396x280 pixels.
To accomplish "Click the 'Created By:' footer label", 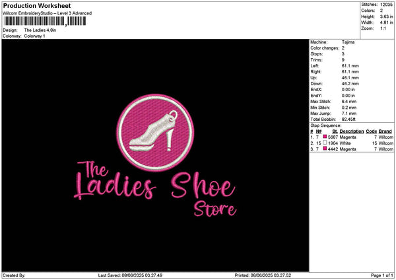I will click(x=14, y=275).
